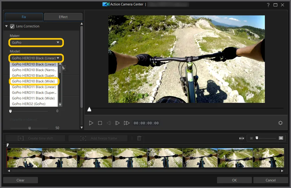Click the Fix panel scroll-up arrow
291x188 pixels.
click(82, 24)
